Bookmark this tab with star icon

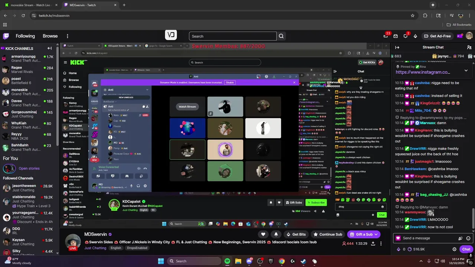413,16
